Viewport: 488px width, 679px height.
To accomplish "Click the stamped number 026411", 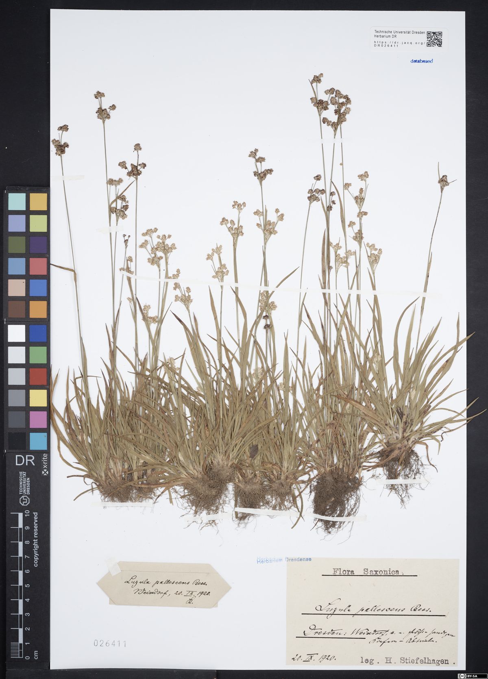I will coord(110,644).
